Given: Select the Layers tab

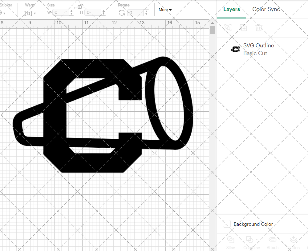Looking at the screenshot, I should pyautogui.click(x=232, y=9).
